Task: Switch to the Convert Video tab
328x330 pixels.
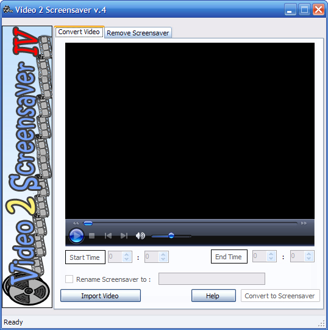Action: 79,32
